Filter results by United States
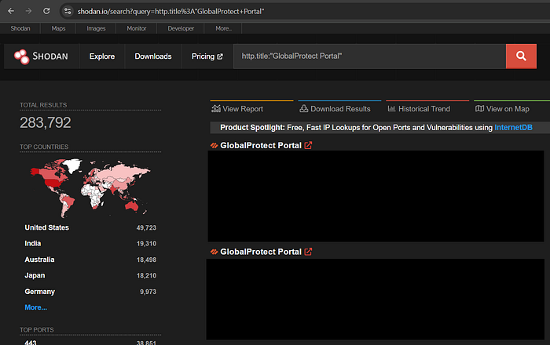550x345 pixels. (46, 227)
